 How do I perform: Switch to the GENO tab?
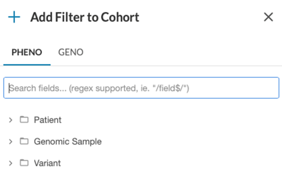coord(71,52)
